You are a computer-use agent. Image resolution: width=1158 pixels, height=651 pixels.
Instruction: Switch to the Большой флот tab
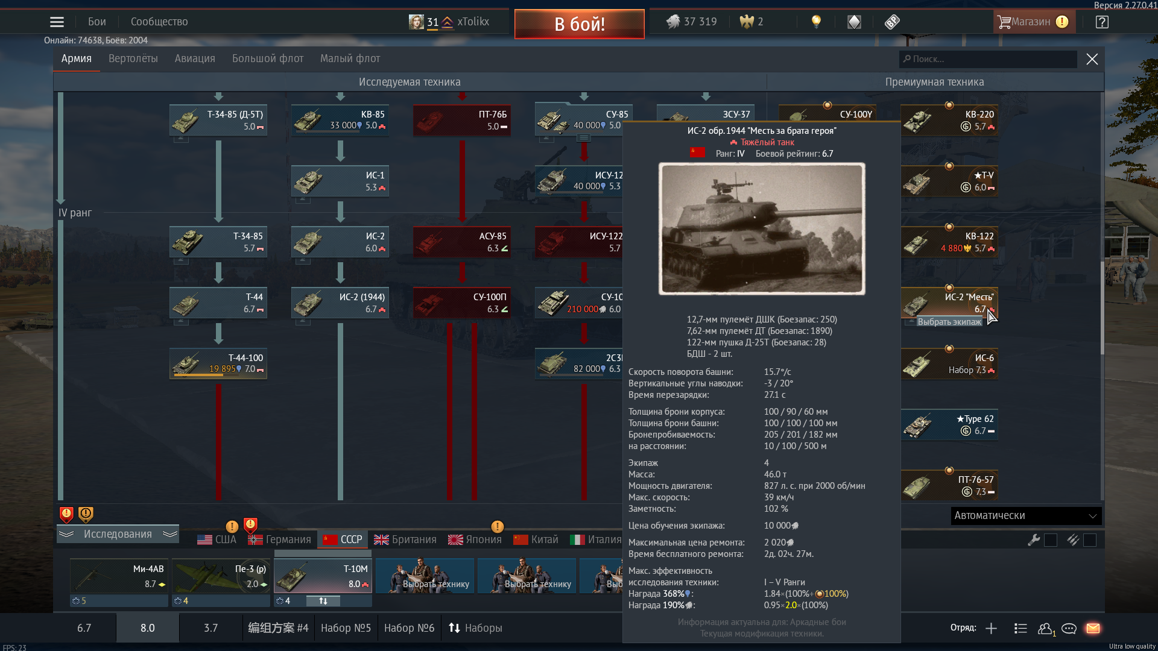pos(268,58)
